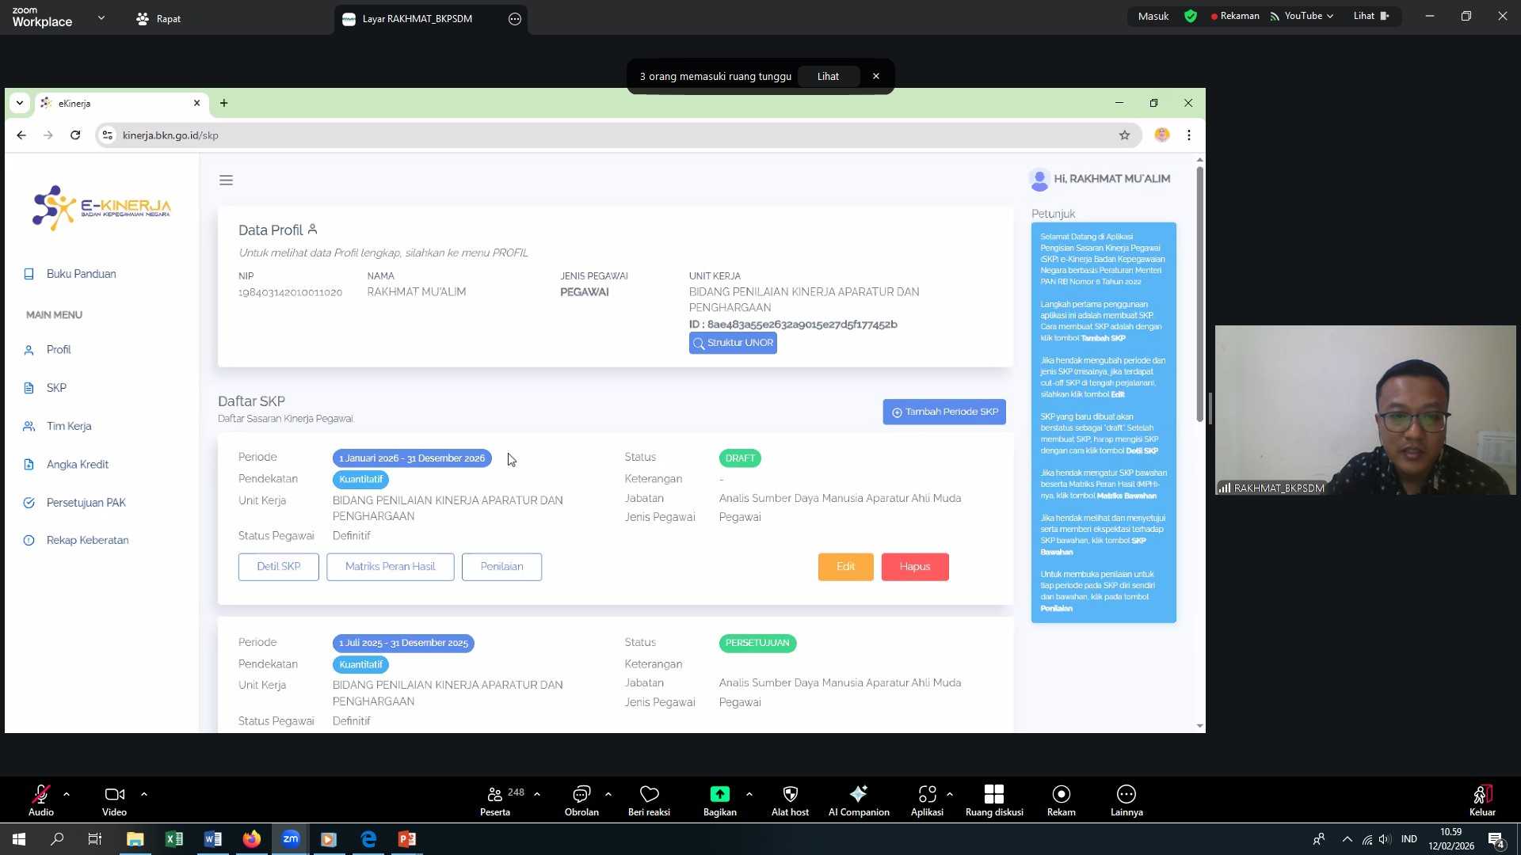This screenshot has height=855, width=1521.
Task: Expand the YouTube streaming dropdown
Action: tap(1330, 16)
